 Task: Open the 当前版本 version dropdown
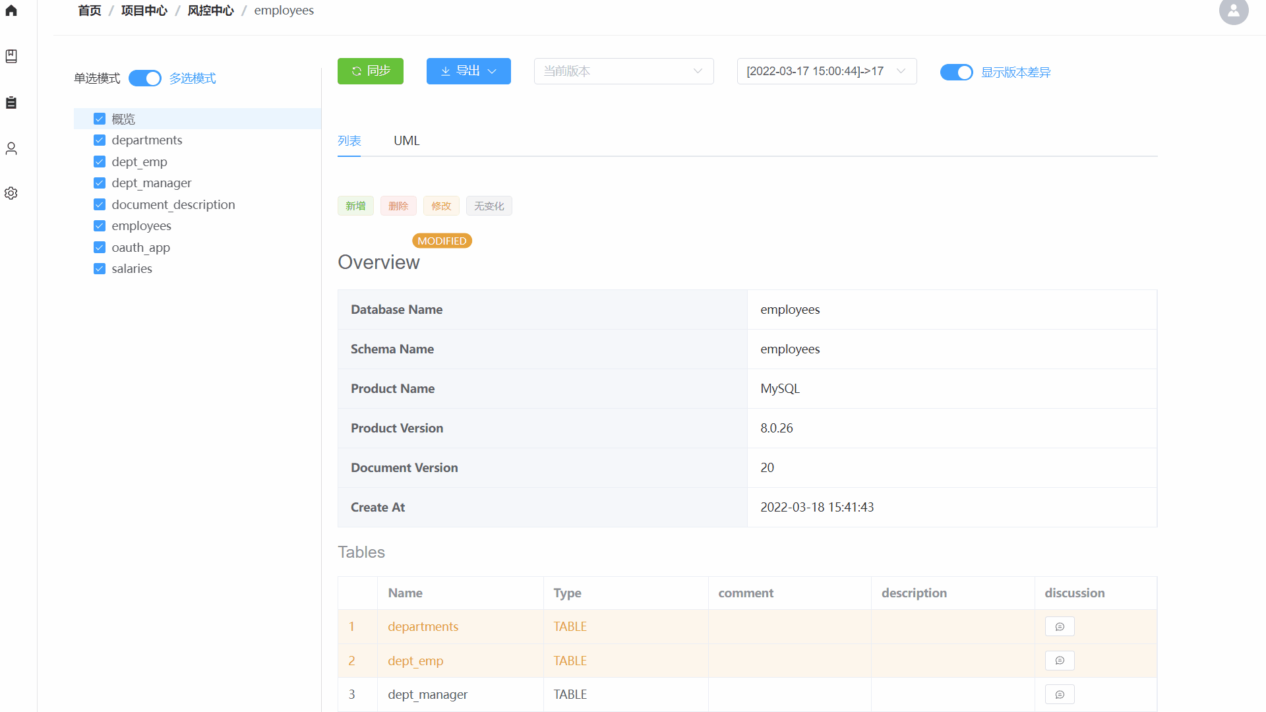(623, 71)
